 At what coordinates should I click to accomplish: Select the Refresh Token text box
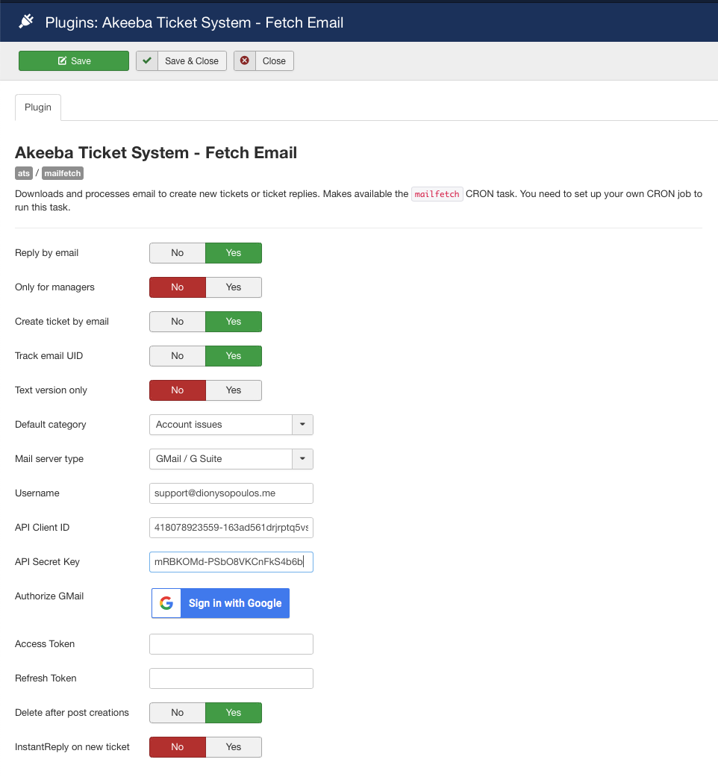click(x=231, y=678)
